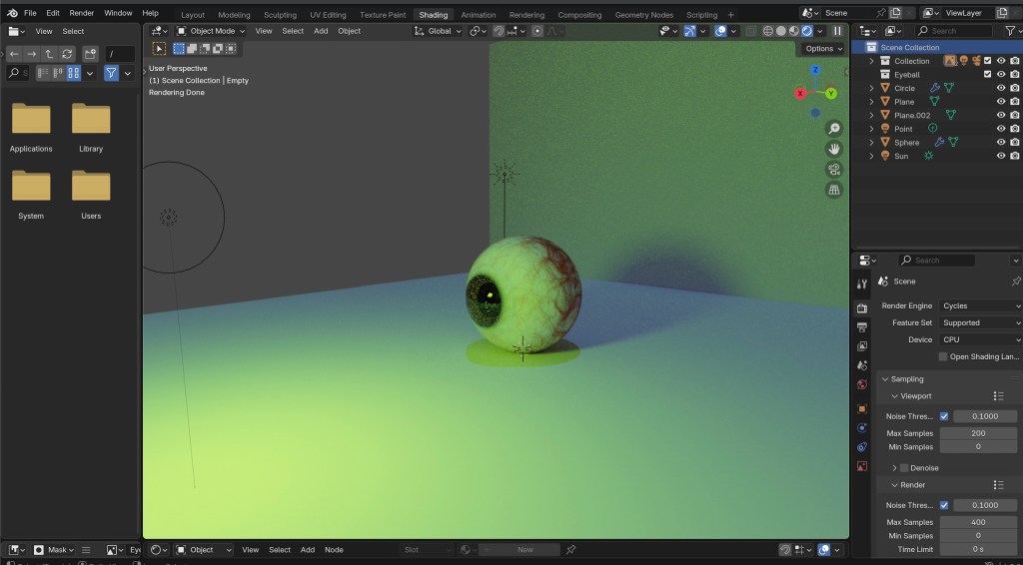Click the pan view hand icon
This screenshot has height=565, width=1023.
pos(834,149)
